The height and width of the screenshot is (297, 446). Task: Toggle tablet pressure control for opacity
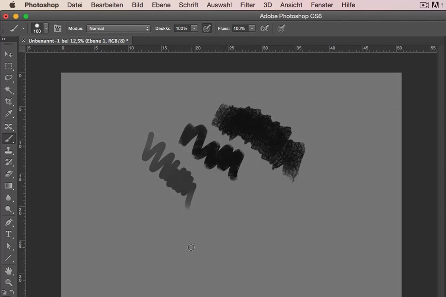pyautogui.click(x=207, y=28)
